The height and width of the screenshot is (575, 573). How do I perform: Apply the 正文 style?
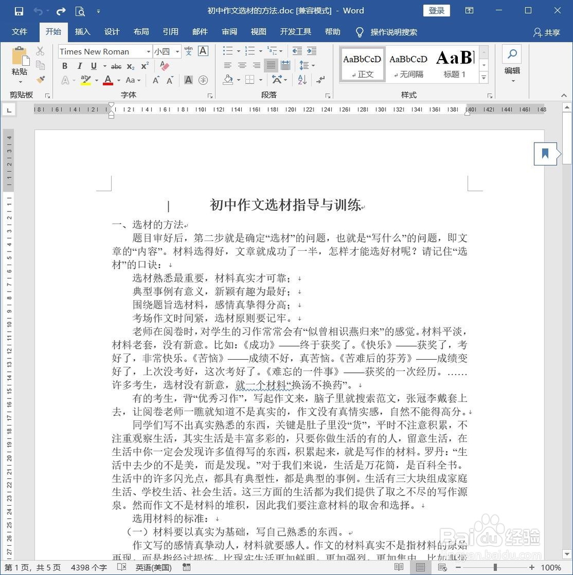click(362, 64)
